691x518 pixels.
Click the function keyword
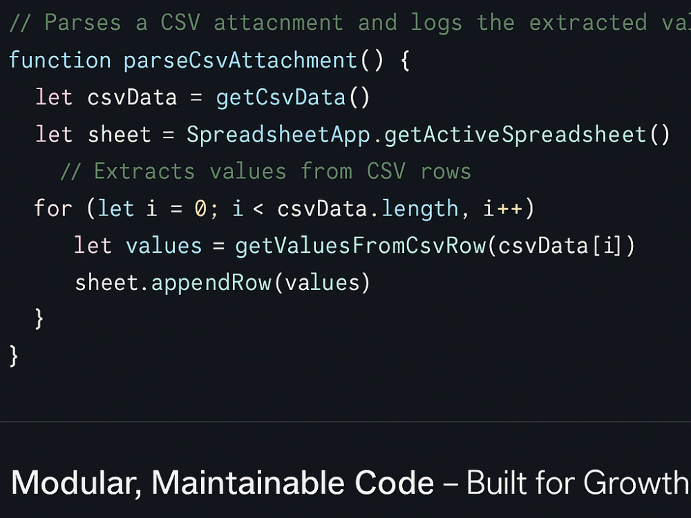pos(60,60)
